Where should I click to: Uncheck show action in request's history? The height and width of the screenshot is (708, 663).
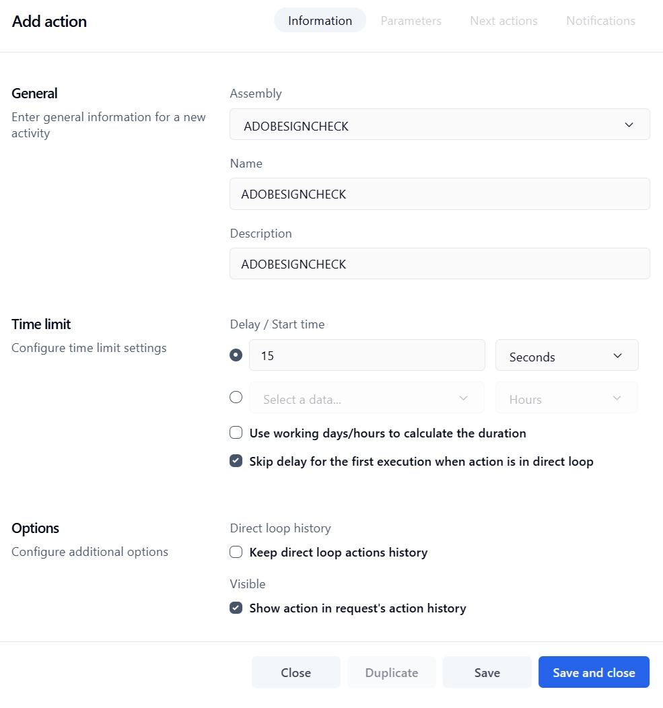coord(236,608)
